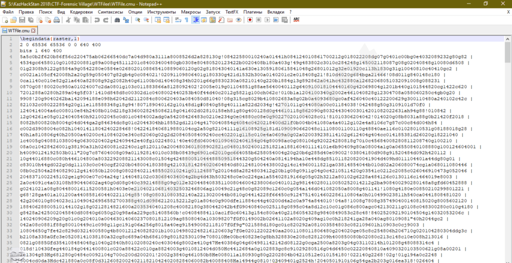Image resolution: width=512 pixels, height=263 pixels.
Task: Toggle the Document Map panel icon
Action: tap(212, 20)
